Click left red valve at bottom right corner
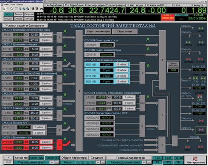208x166 pixels. (x=187, y=147)
